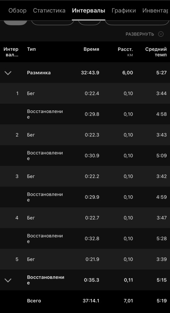This screenshot has width=170, height=313.
Task: Click the Всего totals row
Action: 85,301
